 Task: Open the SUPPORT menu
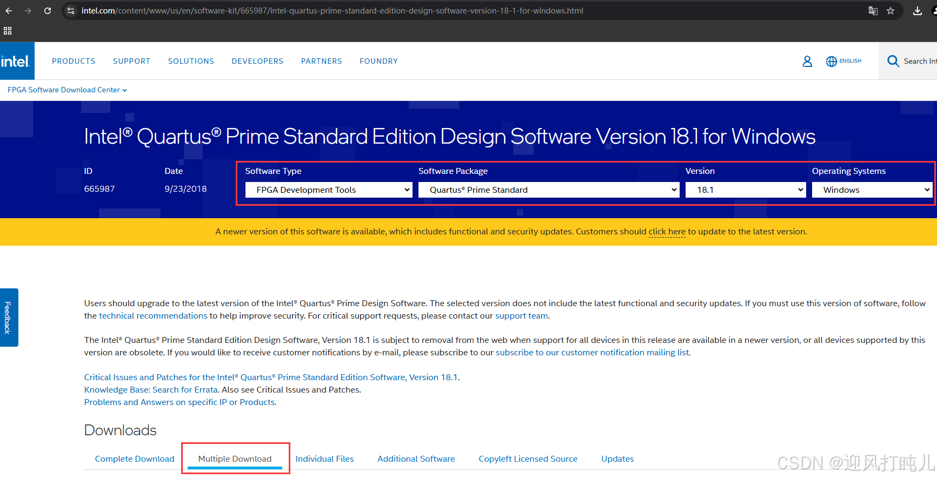click(131, 61)
